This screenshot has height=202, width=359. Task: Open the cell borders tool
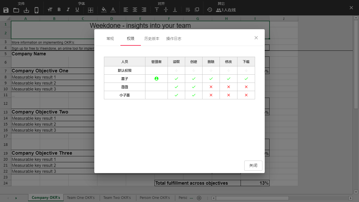[x=90, y=10]
